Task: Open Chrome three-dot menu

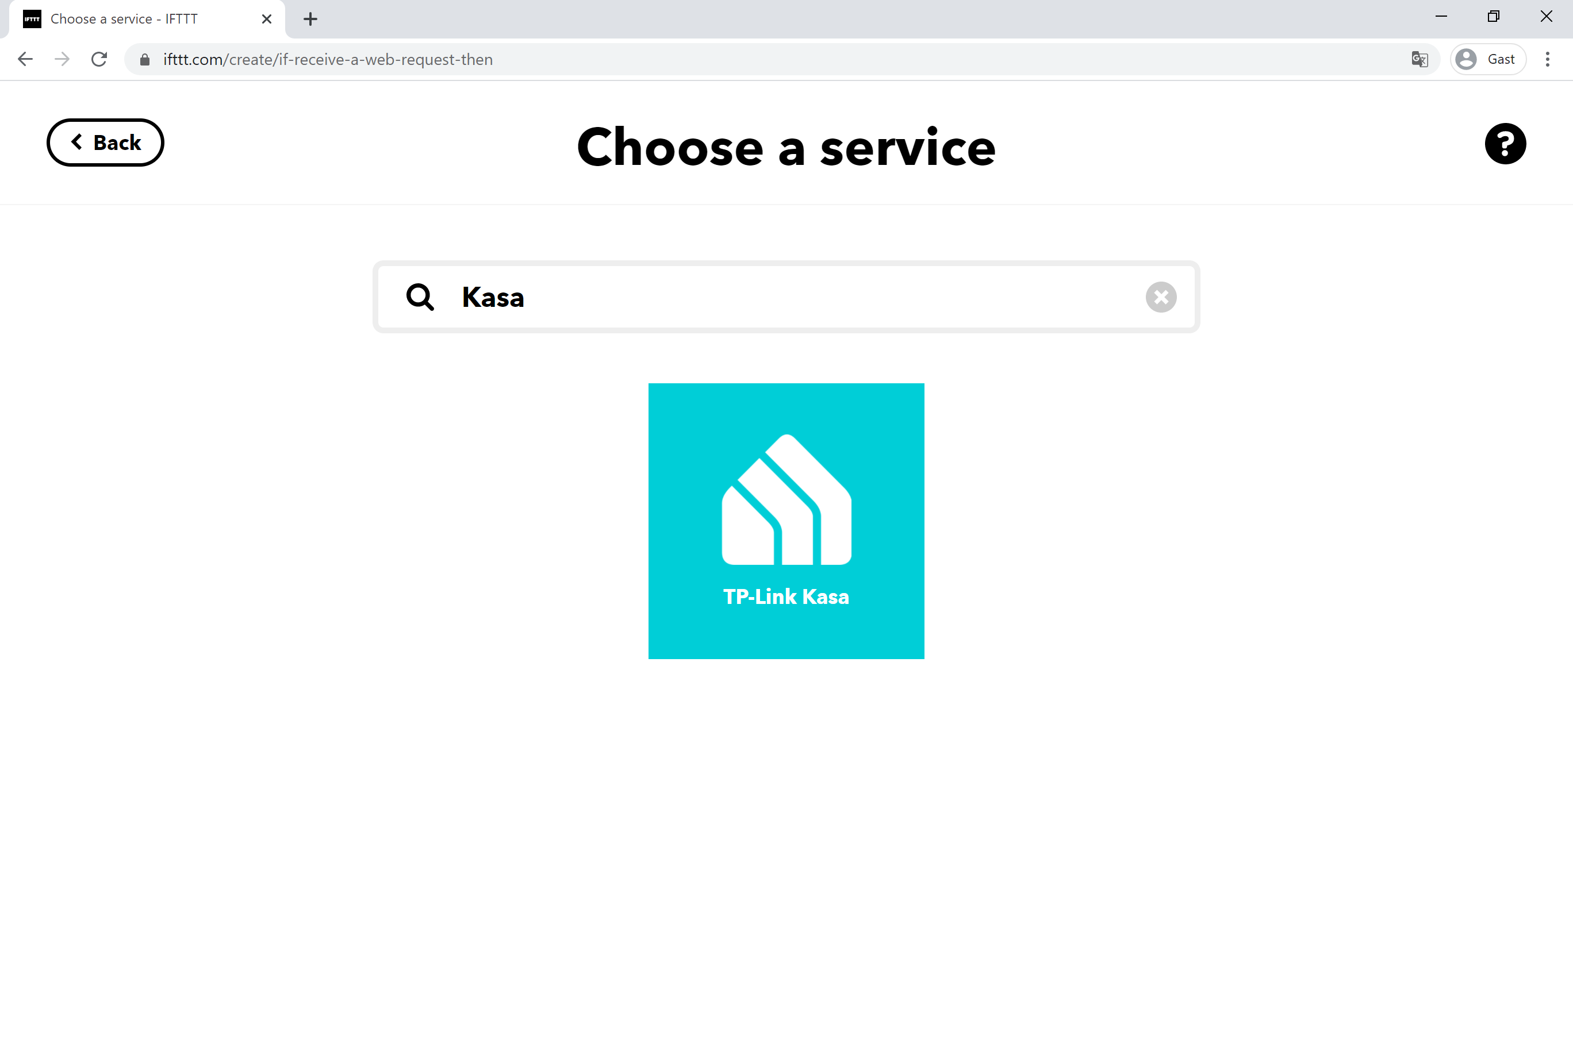Action: 1547,59
